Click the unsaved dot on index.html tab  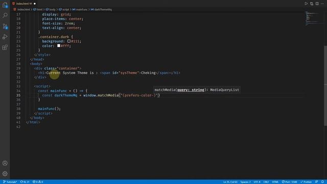(35, 4)
